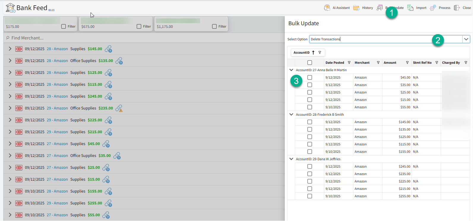
Task: Click the Process gears icon
Action: [433, 8]
